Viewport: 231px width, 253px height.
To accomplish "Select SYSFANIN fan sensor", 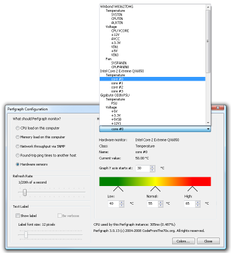I will (x=119, y=63).
